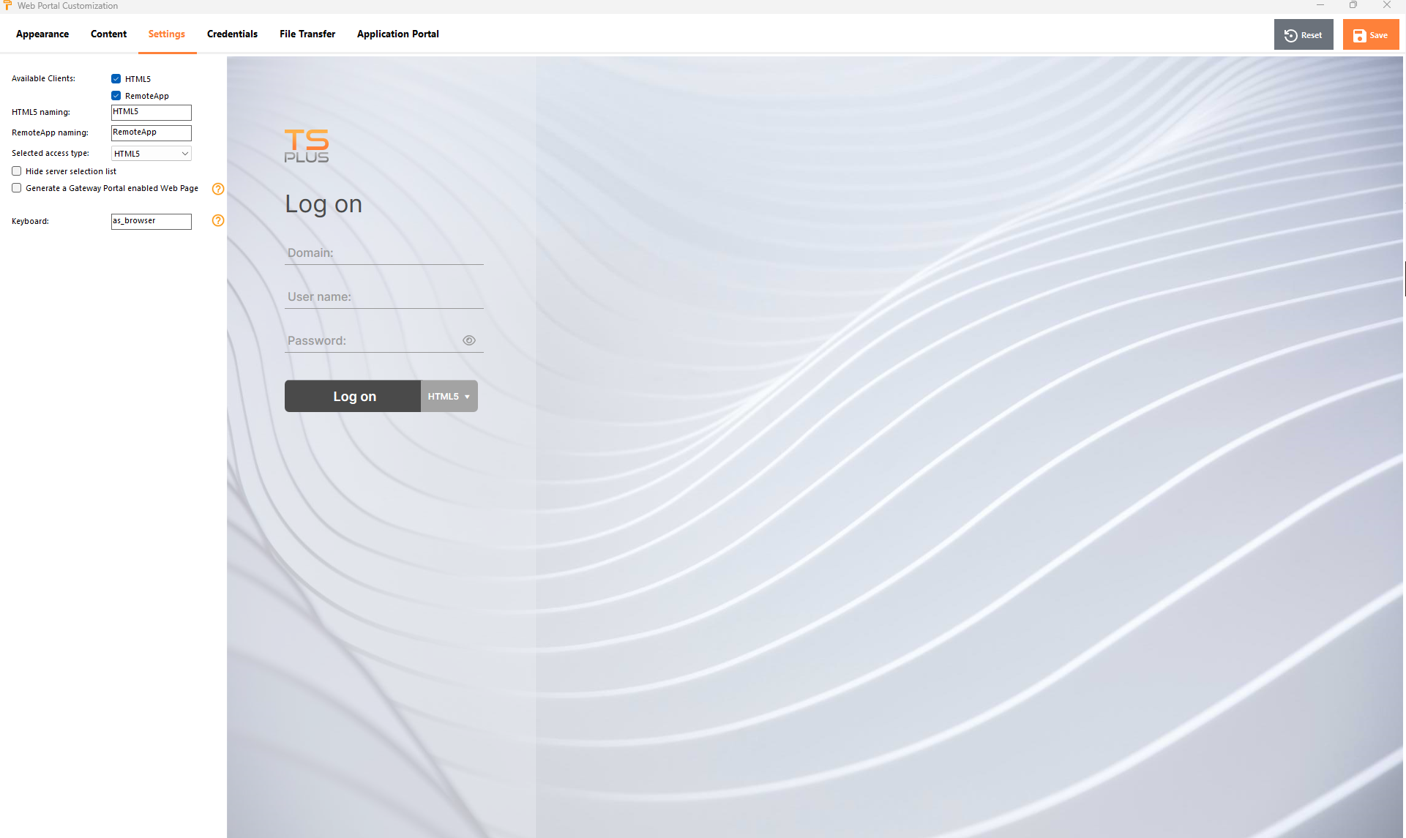Click the Log on button
1406x838 pixels.
354,396
